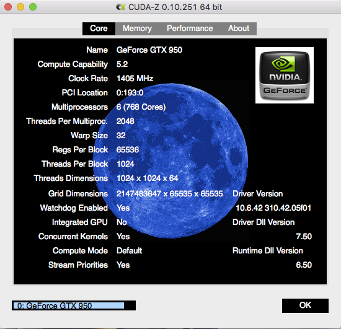Minimize the window with yellow button
This screenshot has height=329, width=341.
[20, 7]
